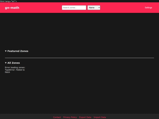Image resolution: width=159 pixels, height=119 pixels.
Task: Focus the Search zones input field
Action: (74, 8)
